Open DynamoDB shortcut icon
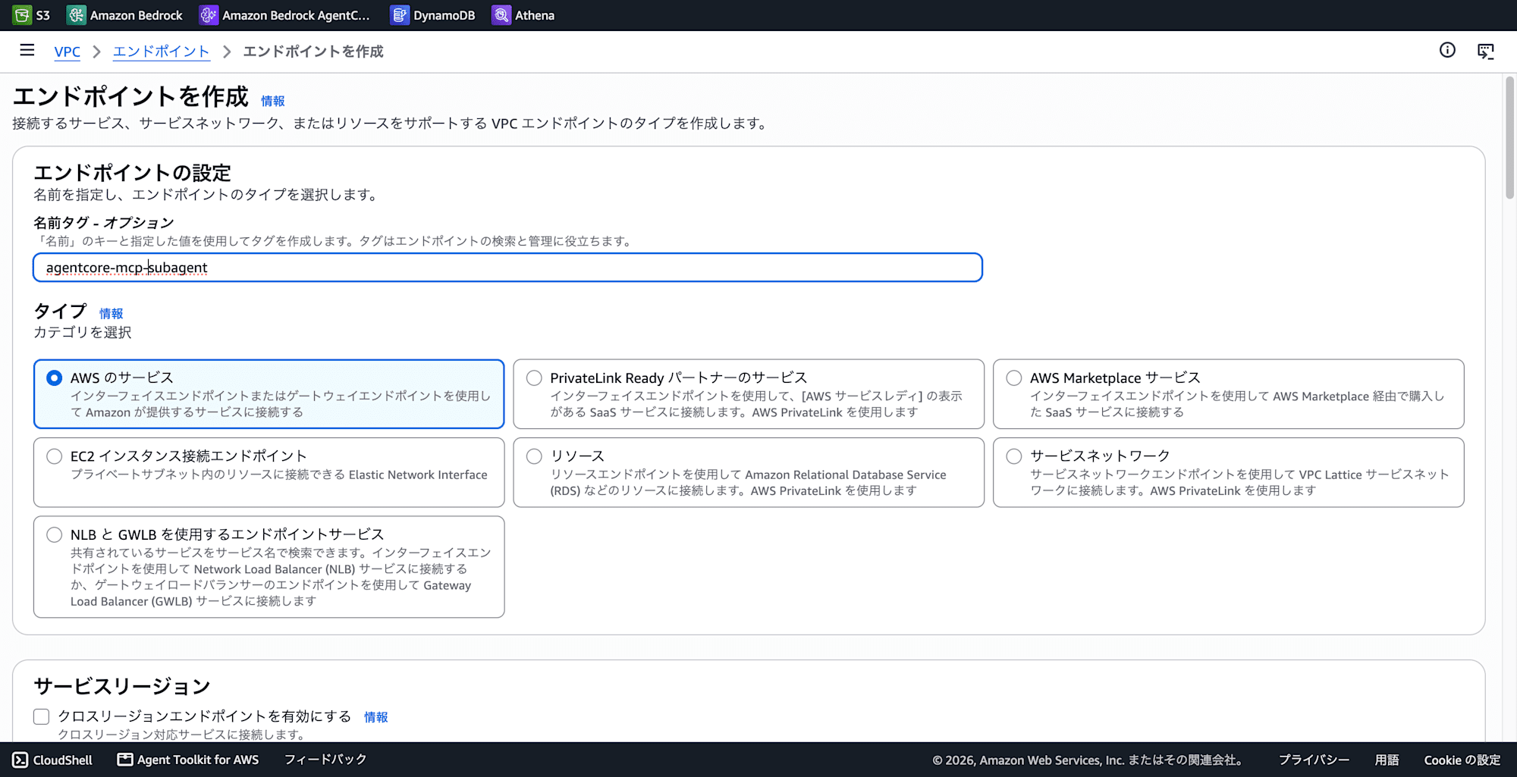1517x777 pixels. pyautogui.click(x=399, y=15)
